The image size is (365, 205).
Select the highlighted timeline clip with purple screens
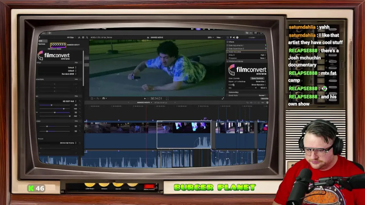[x=184, y=134]
